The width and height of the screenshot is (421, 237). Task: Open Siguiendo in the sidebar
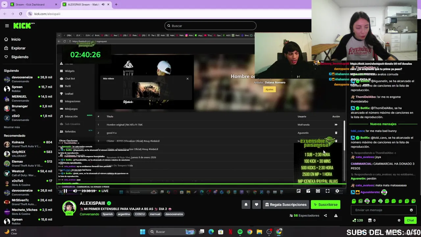(20, 57)
